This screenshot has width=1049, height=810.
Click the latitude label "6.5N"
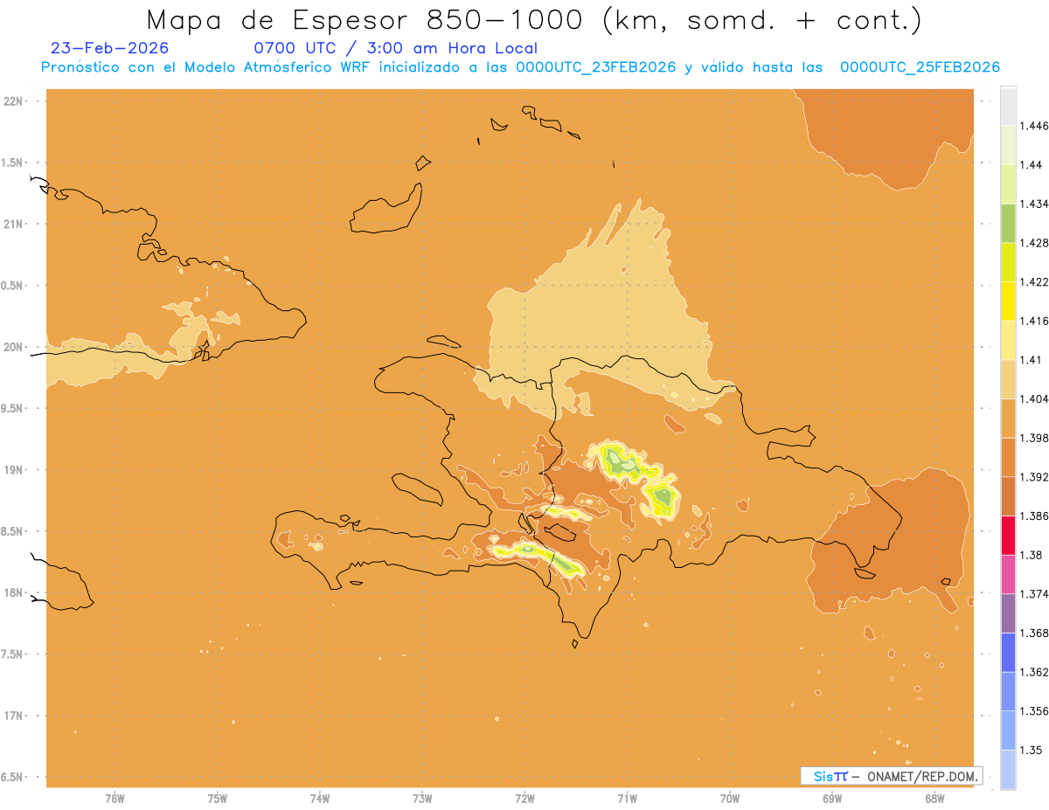(x=12, y=777)
